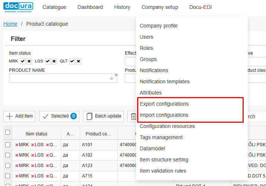Check the row checkbox for product A101
The image size is (266, 186).
click(x=7, y=145)
